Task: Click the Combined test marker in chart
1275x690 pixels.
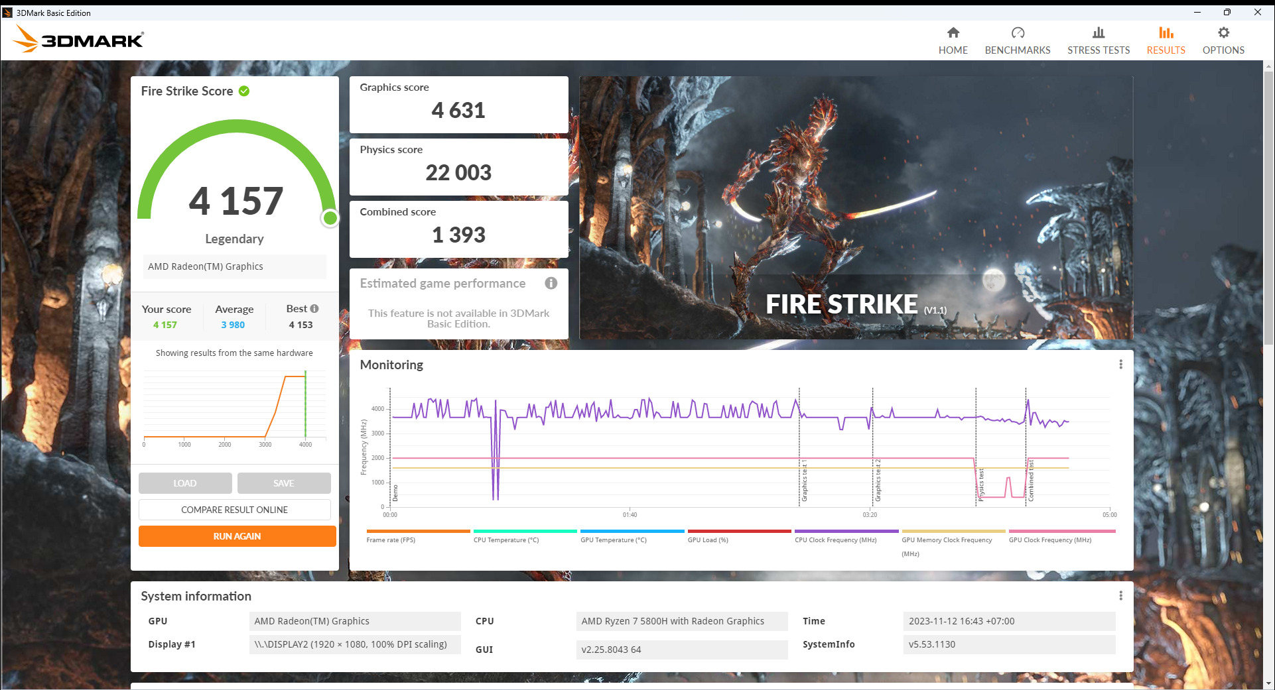Action: pos(1031,481)
